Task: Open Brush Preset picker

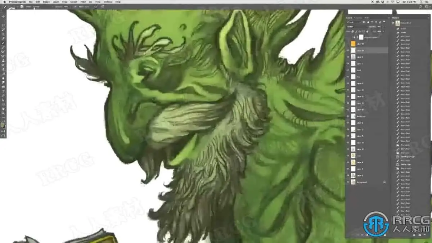Action: click(x=13, y=7)
